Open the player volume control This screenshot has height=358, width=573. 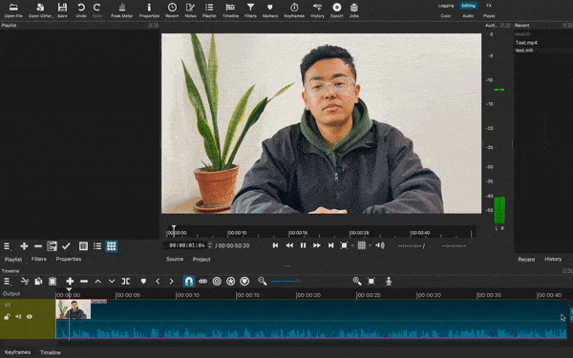(380, 245)
